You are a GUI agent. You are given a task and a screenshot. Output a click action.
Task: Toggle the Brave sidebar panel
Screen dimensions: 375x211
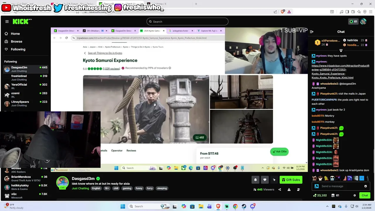tap(347, 12)
